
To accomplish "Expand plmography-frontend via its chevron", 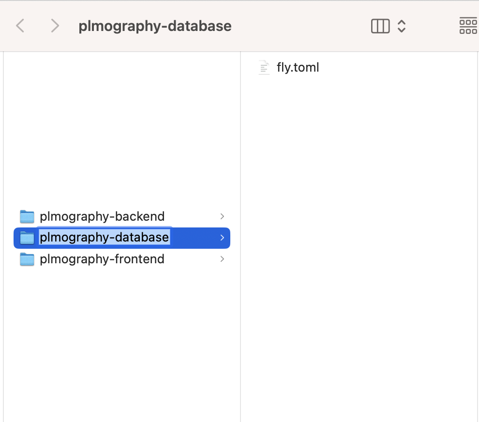I will (222, 259).
